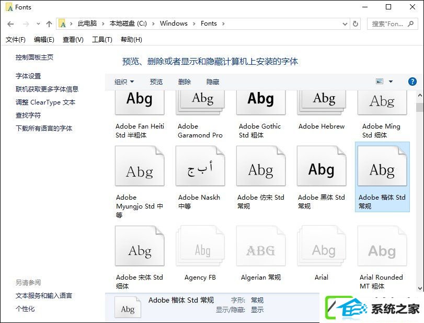Image resolution: width=424 pixels, height=323 pixels.
Task: Open 控制面板主页 link
Action: 35,57
